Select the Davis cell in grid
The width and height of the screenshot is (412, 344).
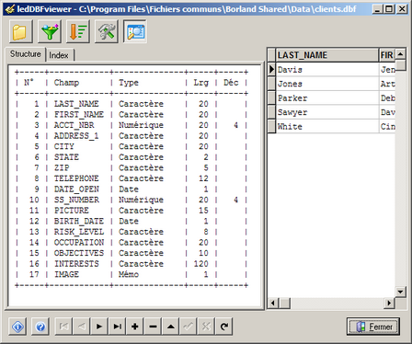click(327, 70)
